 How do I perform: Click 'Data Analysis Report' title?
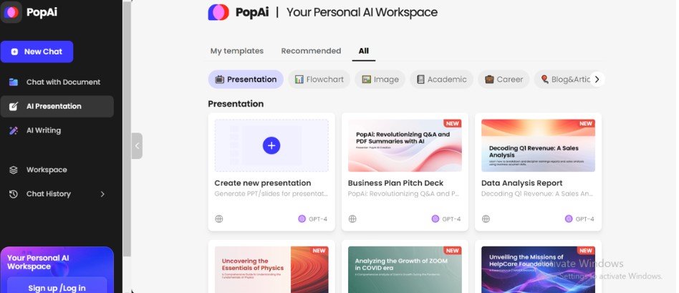(x=522, y=183)
